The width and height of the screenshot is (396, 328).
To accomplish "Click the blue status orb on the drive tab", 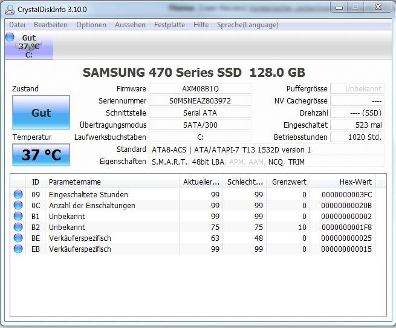I will point(10,37).
